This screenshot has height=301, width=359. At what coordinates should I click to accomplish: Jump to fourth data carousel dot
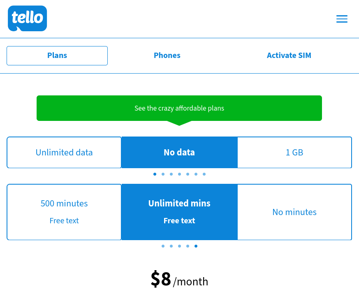(x=179, y=174)
